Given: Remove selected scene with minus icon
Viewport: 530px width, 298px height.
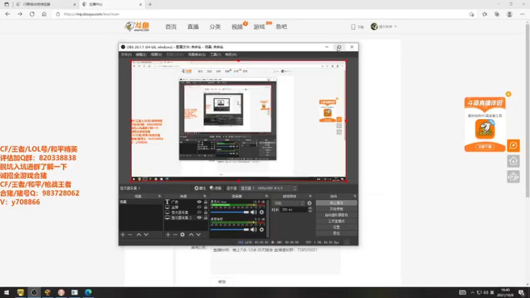Looking at the screenshot, I should coord(130,234).
